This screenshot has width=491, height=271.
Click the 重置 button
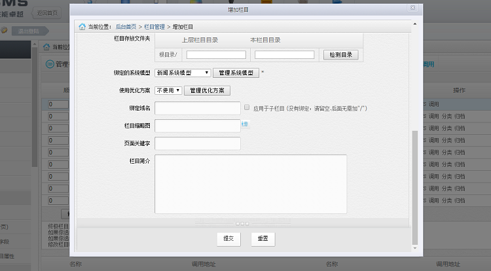click(263, 239)
